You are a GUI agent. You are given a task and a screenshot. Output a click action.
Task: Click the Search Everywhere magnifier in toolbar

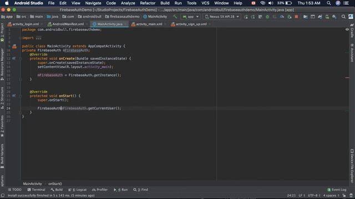(x=343, y=17)
